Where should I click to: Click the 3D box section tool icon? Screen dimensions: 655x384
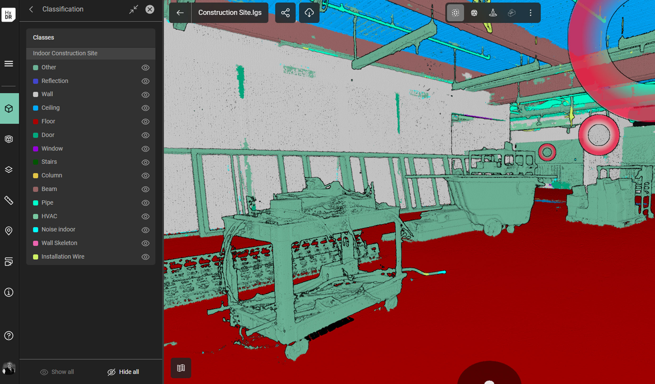click(x=512, y=13)
